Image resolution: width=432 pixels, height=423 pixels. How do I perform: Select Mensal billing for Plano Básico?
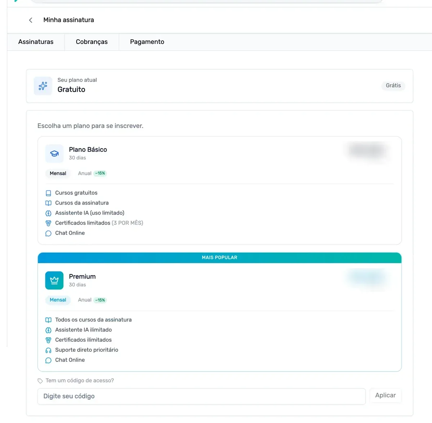pos(58,173)
